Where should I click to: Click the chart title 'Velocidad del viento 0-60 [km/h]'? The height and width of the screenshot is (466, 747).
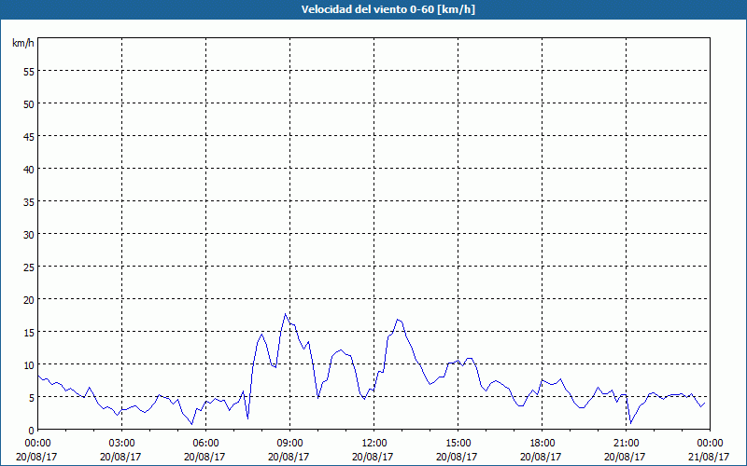(x=388, y=9)
